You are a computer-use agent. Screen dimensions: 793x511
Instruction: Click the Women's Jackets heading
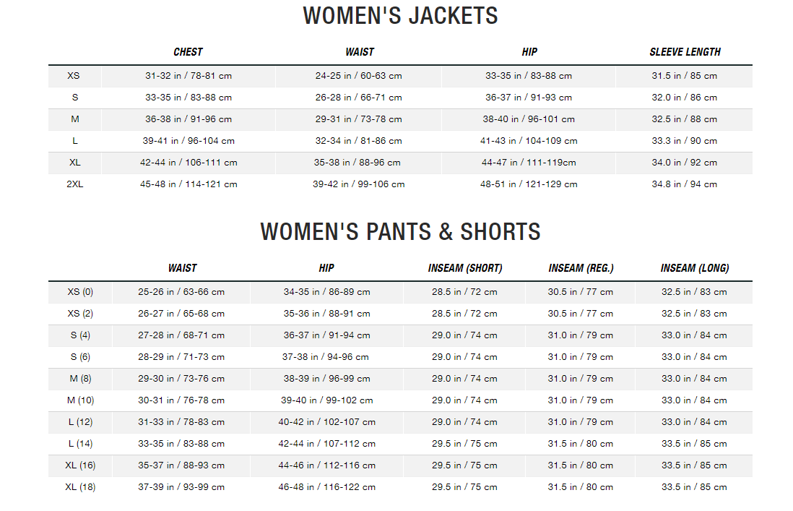(x=400, y=16)
